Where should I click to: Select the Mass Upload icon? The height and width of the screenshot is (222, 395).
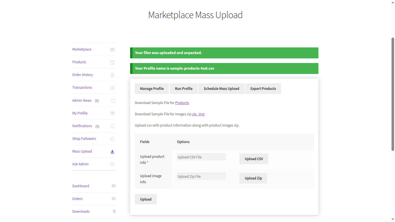tap(112, 151)
